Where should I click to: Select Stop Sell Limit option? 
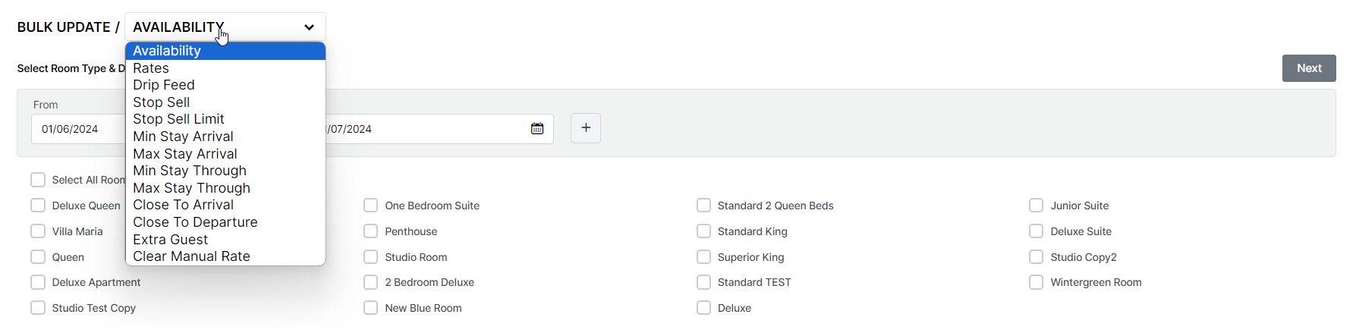point(178,119)
